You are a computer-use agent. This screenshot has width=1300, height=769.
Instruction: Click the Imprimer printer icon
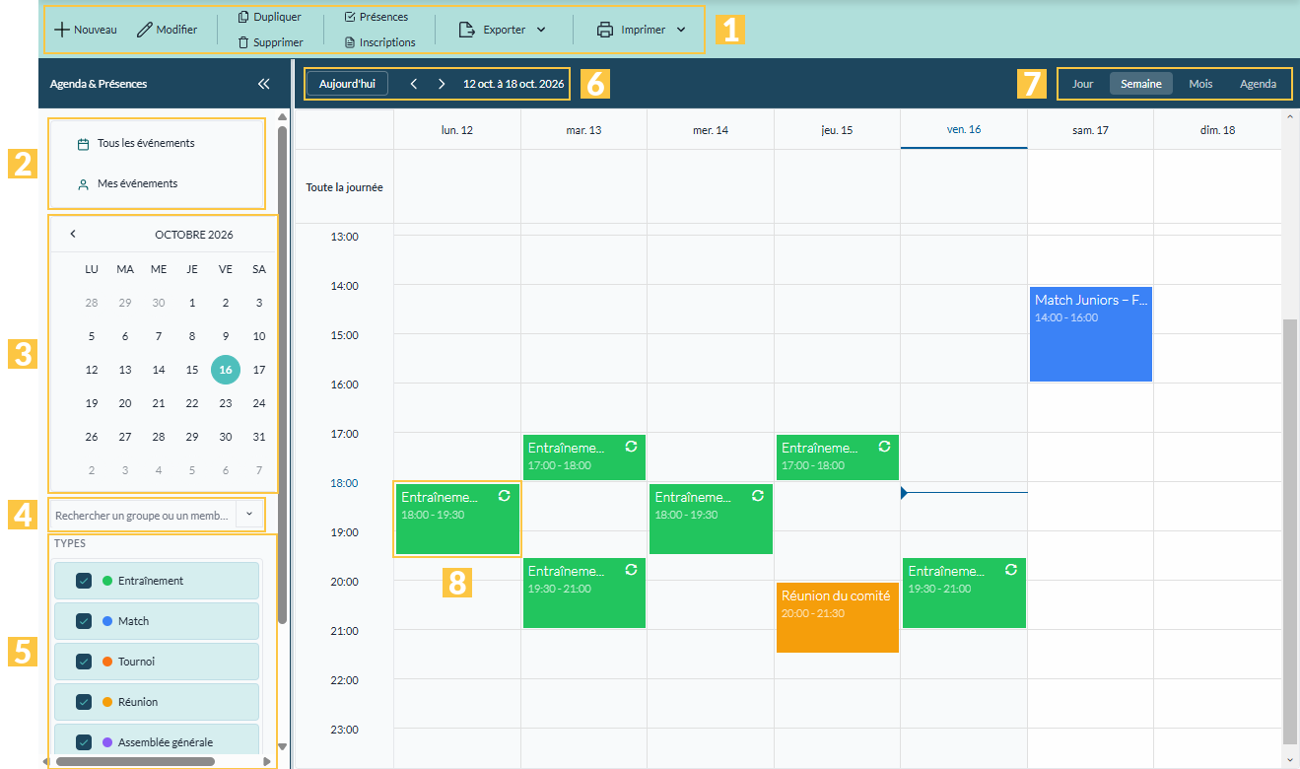605,30
